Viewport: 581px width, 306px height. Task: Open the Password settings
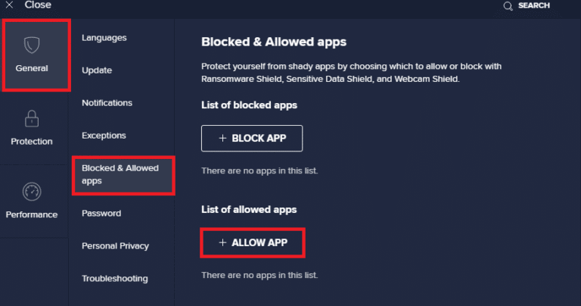(x=101, y=214)
